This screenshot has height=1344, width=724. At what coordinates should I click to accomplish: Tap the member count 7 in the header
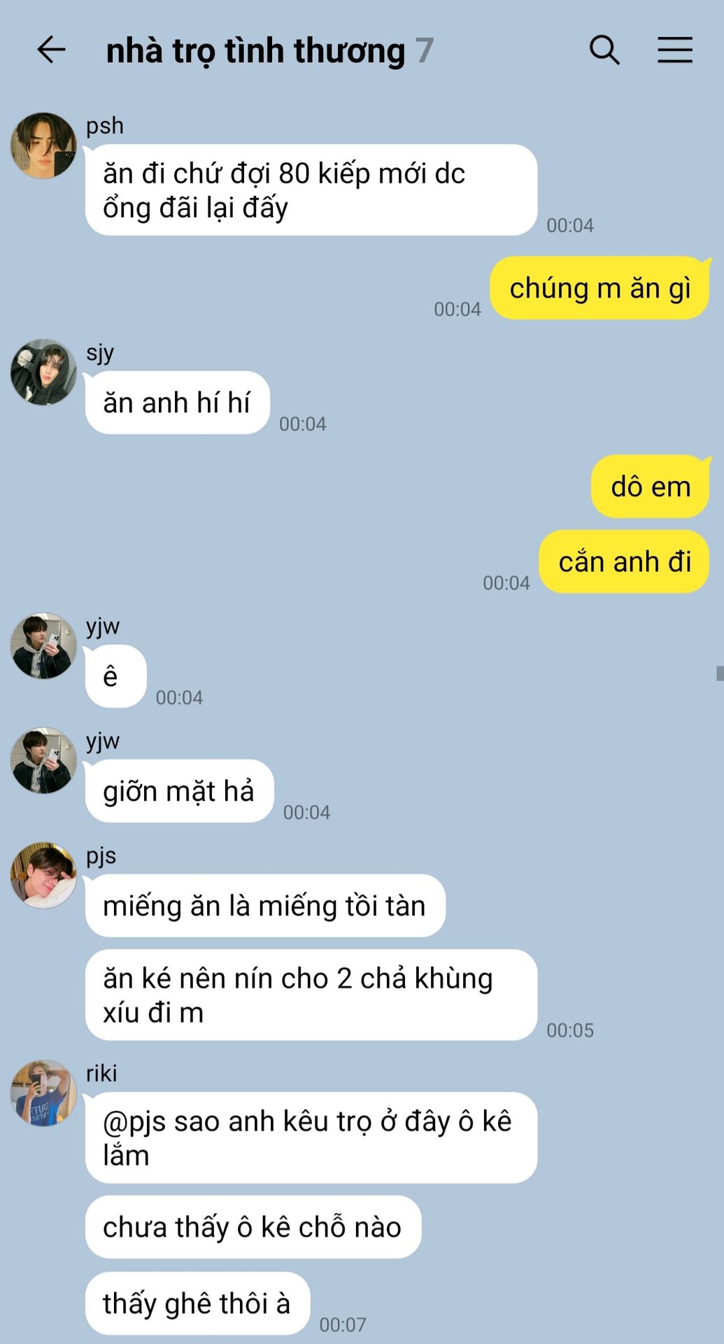(x=425, y=51)
